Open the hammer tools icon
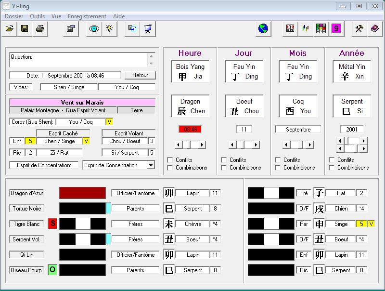The width and height of the screenshot is (385, 291). (359, 29)
